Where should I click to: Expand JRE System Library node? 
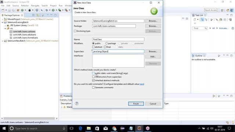click(5, 25)
